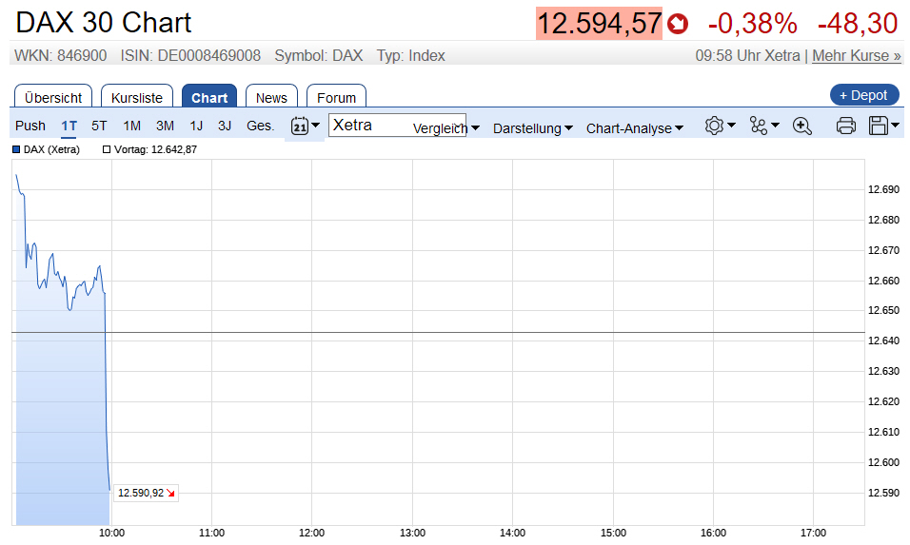Follow the Mehr Kurse link

(x=857, y=56)
